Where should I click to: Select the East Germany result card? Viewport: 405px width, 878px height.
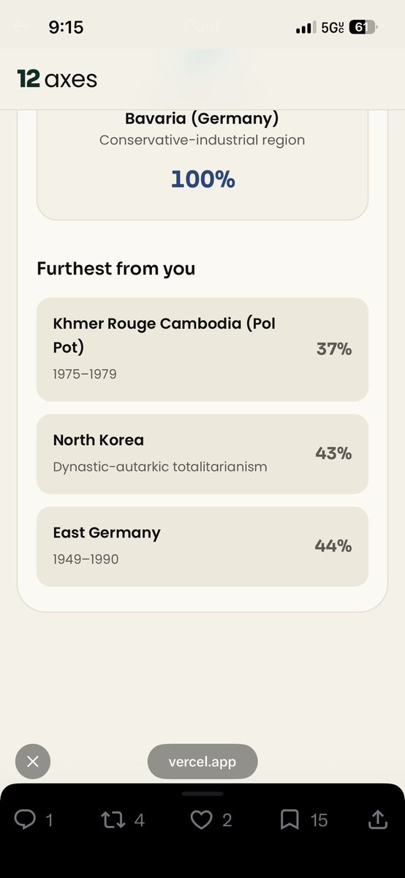click(202, 546)
